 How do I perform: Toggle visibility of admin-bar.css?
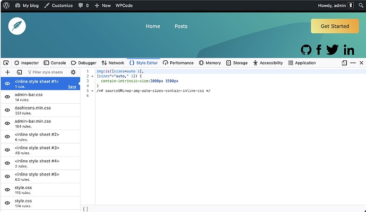(x=7, y=97)
